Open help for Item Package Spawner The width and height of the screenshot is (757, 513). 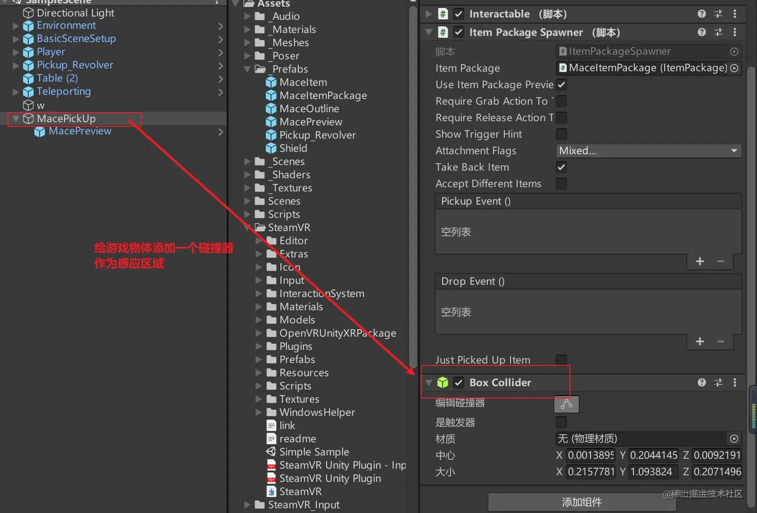[x=701, y=32]
